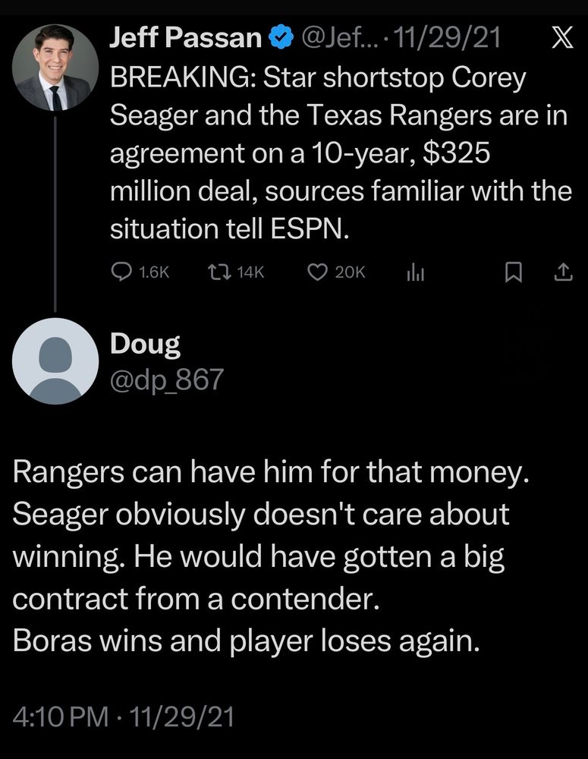Open Jeff Passan's profile photo
The image size is (588, 759).
coord(56,68)
